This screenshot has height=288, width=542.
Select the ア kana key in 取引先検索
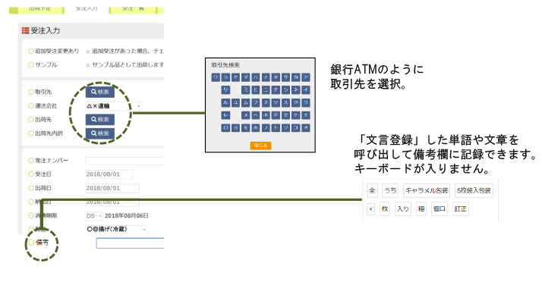click(x=306, y=77)
